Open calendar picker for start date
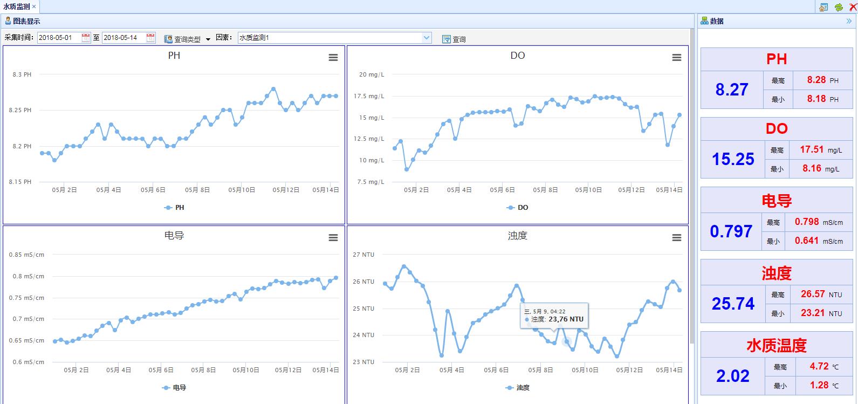The height and width of the screenshot is (404, 858). click(x=86, y=38)
